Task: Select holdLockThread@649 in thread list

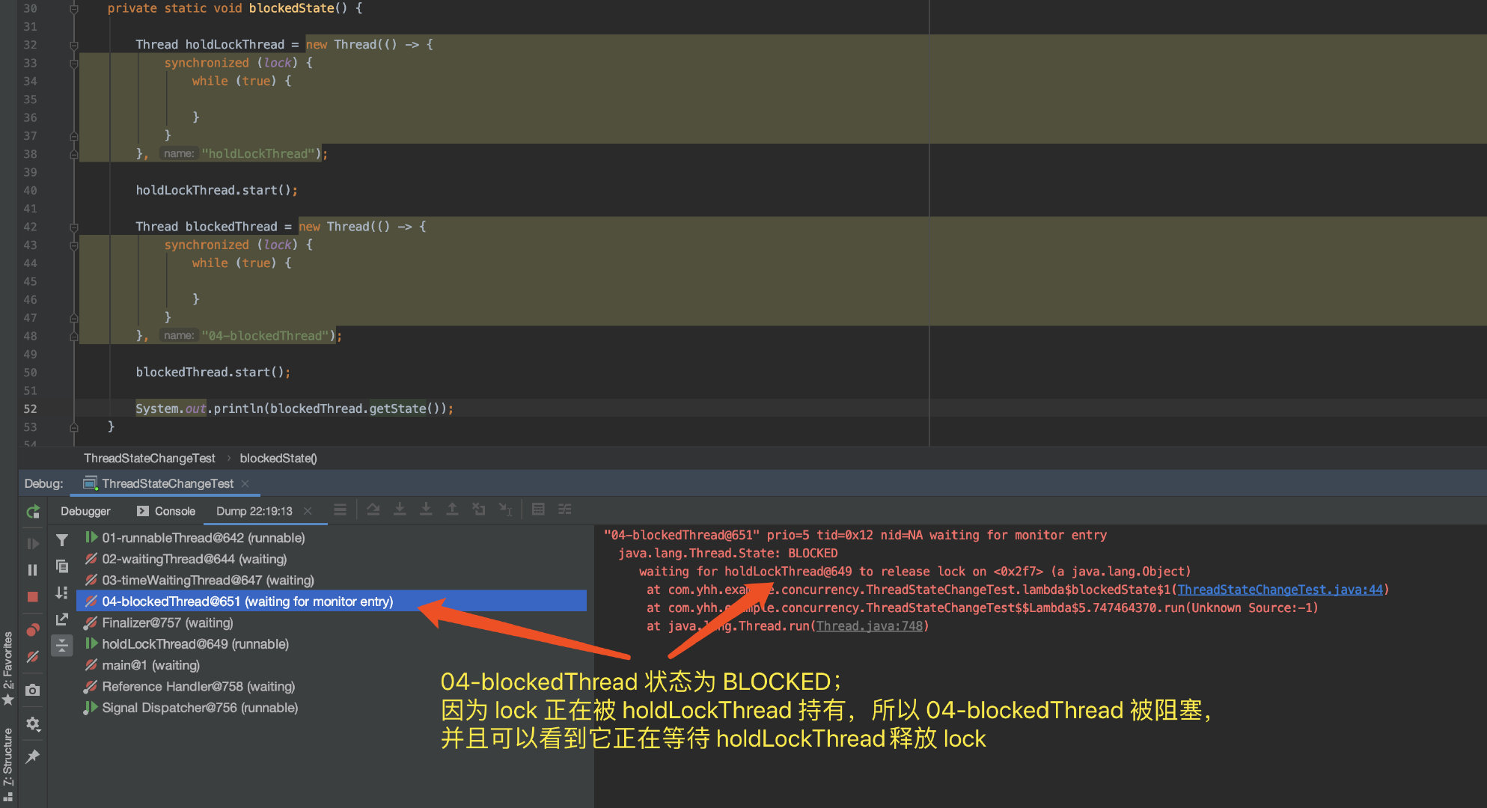Action: pyautogui.click(x=195, y=644)
